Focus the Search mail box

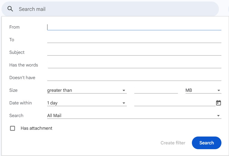point(110,9)
